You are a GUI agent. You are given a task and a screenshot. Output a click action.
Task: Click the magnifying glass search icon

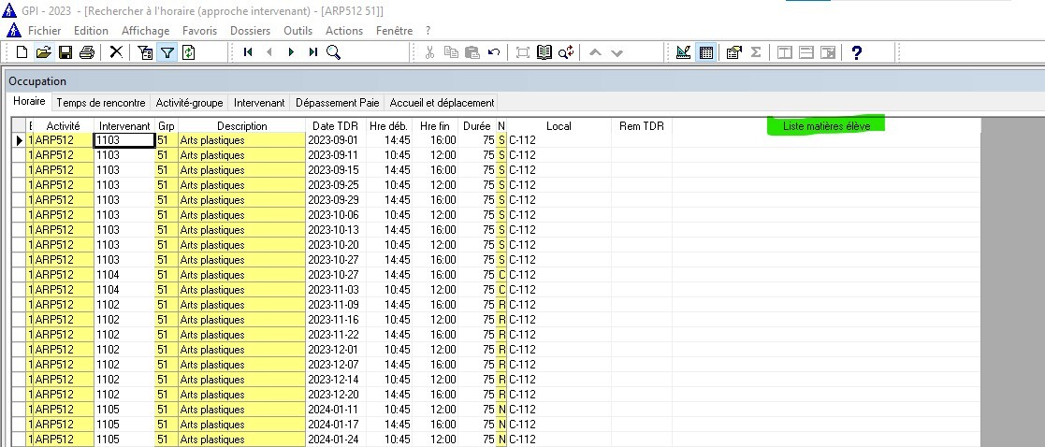pos(333,52)
